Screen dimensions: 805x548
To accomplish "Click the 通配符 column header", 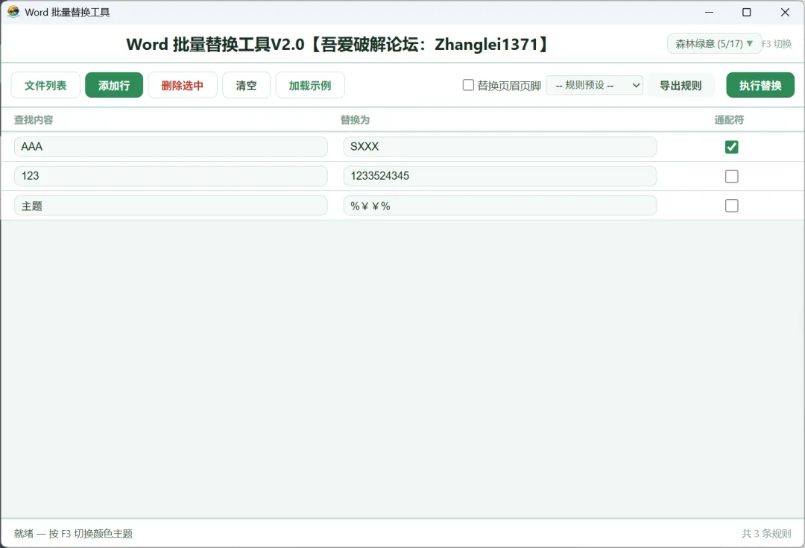I will point(729,120).
